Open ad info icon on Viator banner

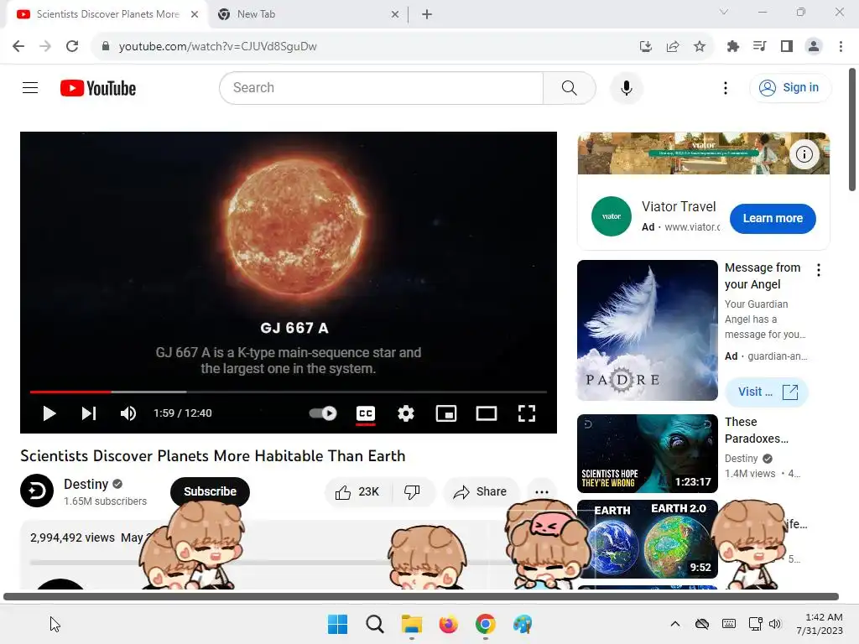804,154
